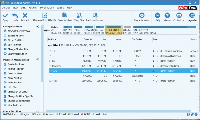Open the MiniTool Twitter page icon

(192, 114)
